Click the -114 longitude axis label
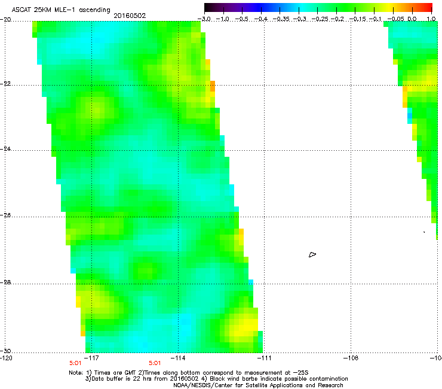The image size is (442, 389). 178,358
